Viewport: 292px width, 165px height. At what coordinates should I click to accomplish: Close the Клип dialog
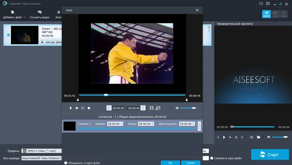pyautogui.click(x=197, y=10)
